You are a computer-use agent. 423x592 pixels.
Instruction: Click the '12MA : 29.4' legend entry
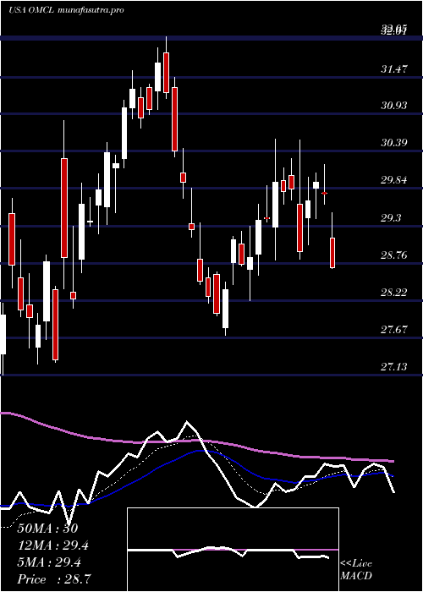pos(54,545)
